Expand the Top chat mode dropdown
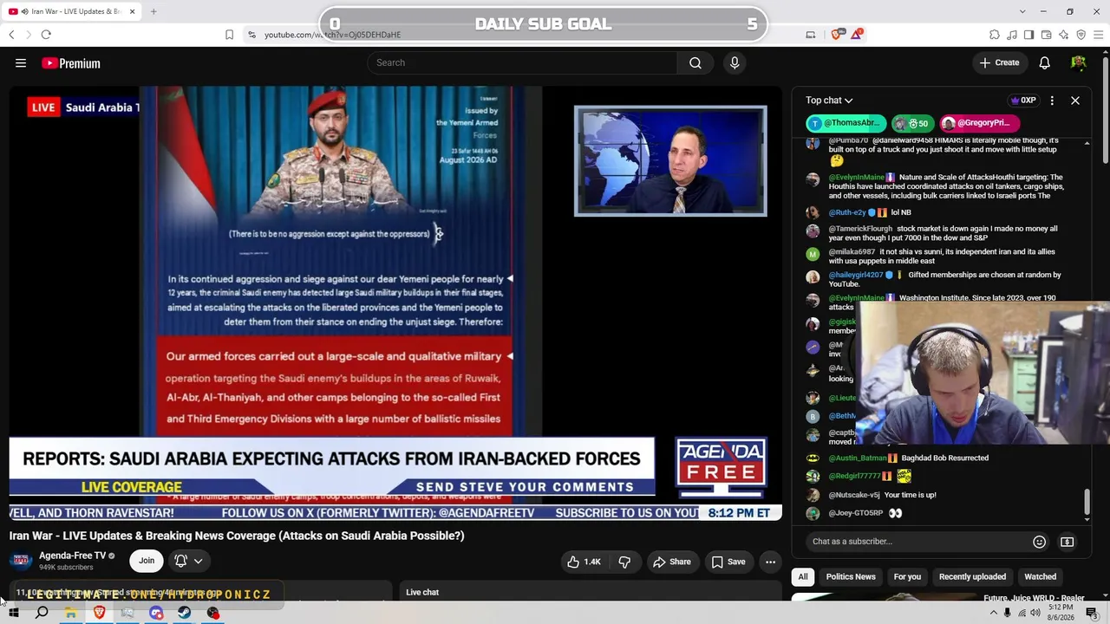The height and width of the screenshot is (624, 1110). 829,101
